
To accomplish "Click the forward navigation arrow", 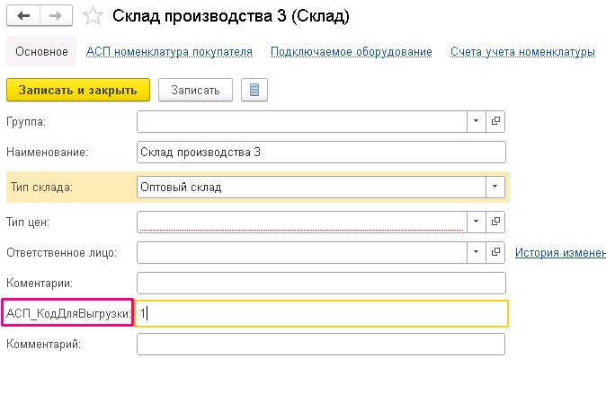I will tap(55, 16).
